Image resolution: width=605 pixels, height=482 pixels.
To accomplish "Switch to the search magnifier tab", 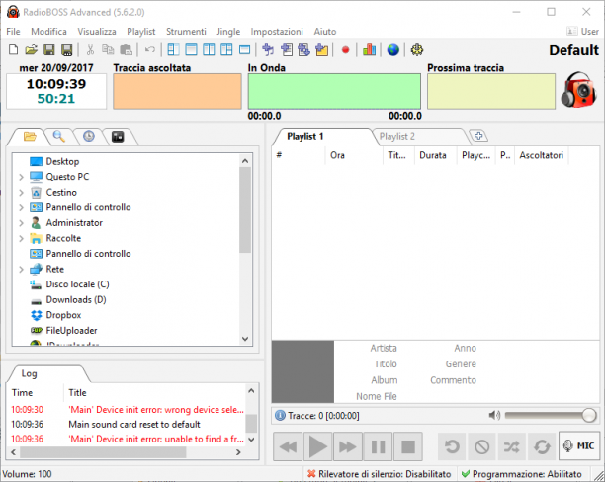I will (58, 136).
